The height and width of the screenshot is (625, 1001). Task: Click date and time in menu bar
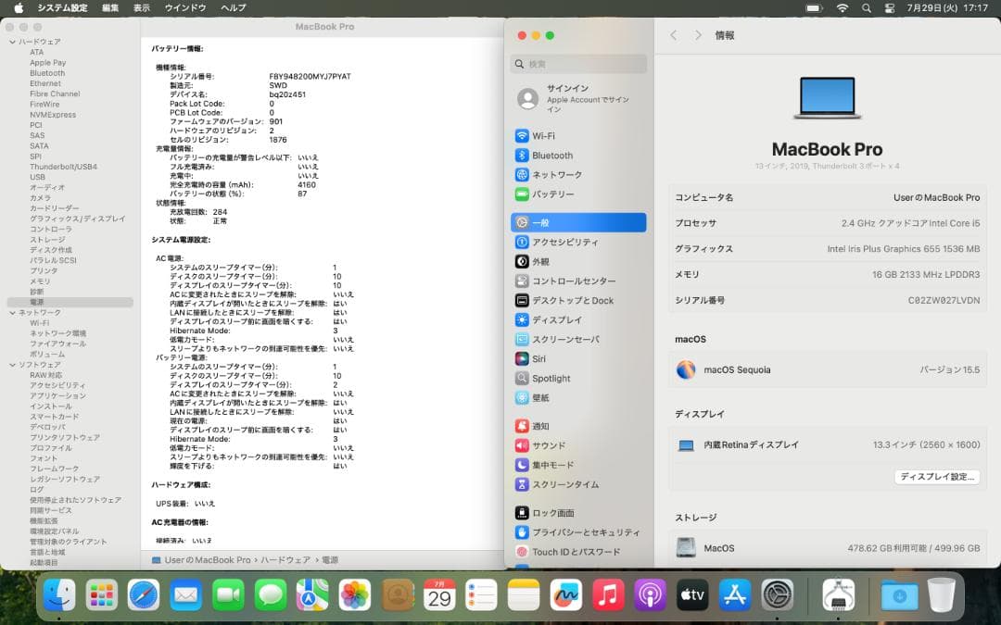tap(947, 8)
